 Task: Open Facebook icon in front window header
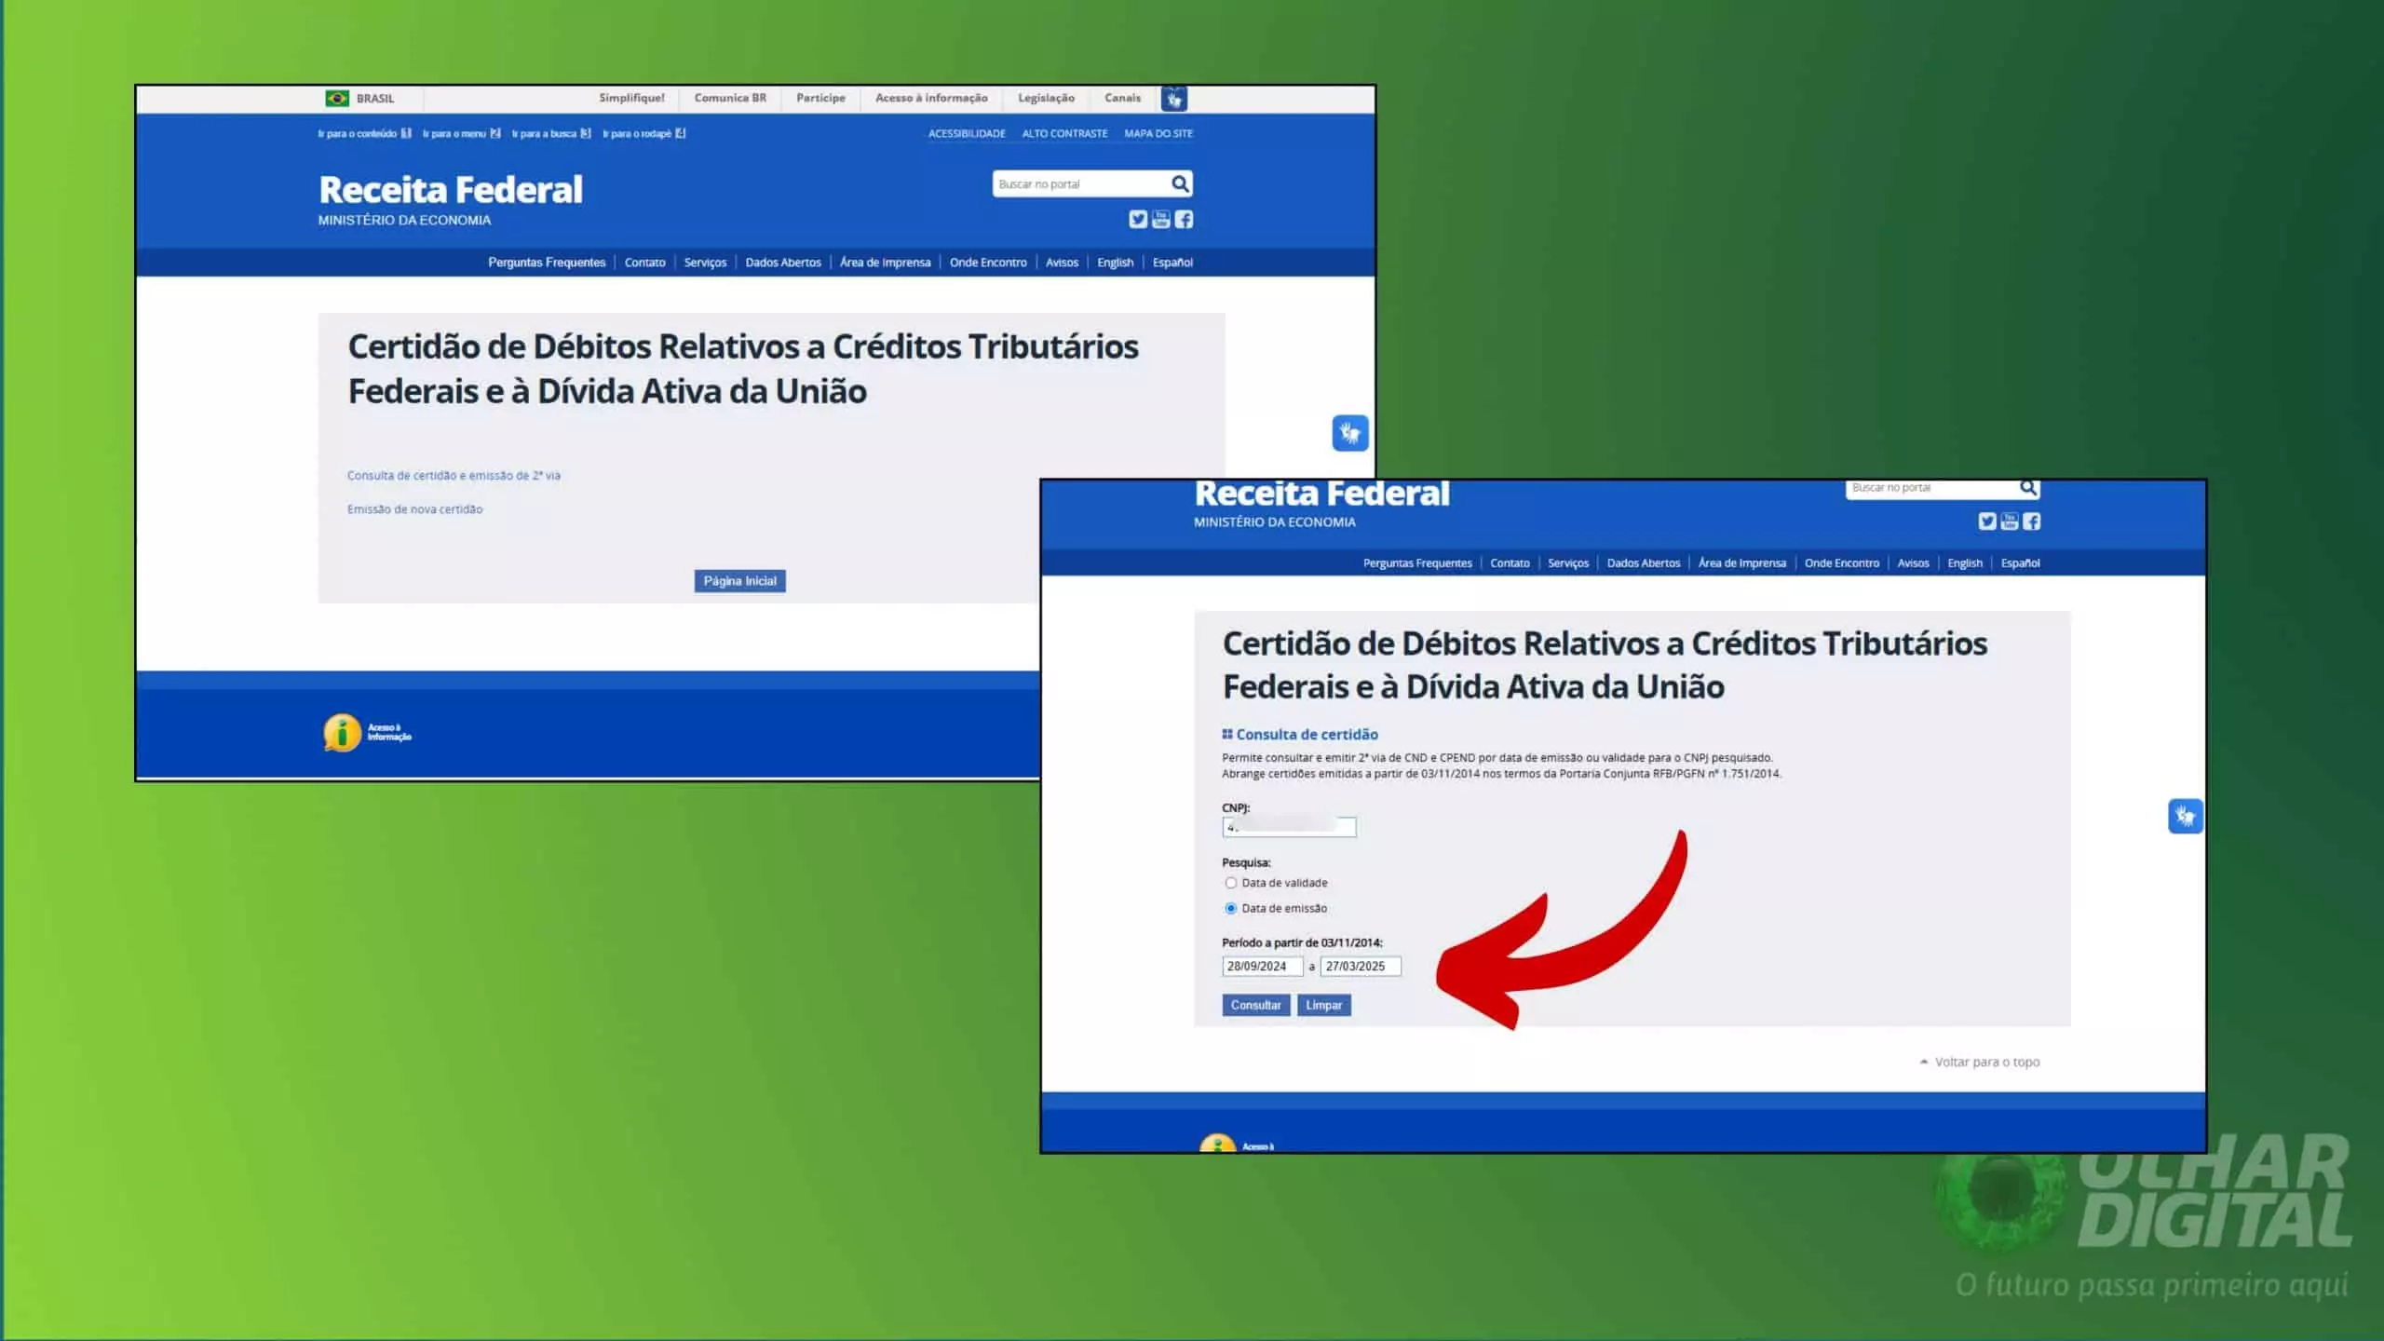point(2032,521)
